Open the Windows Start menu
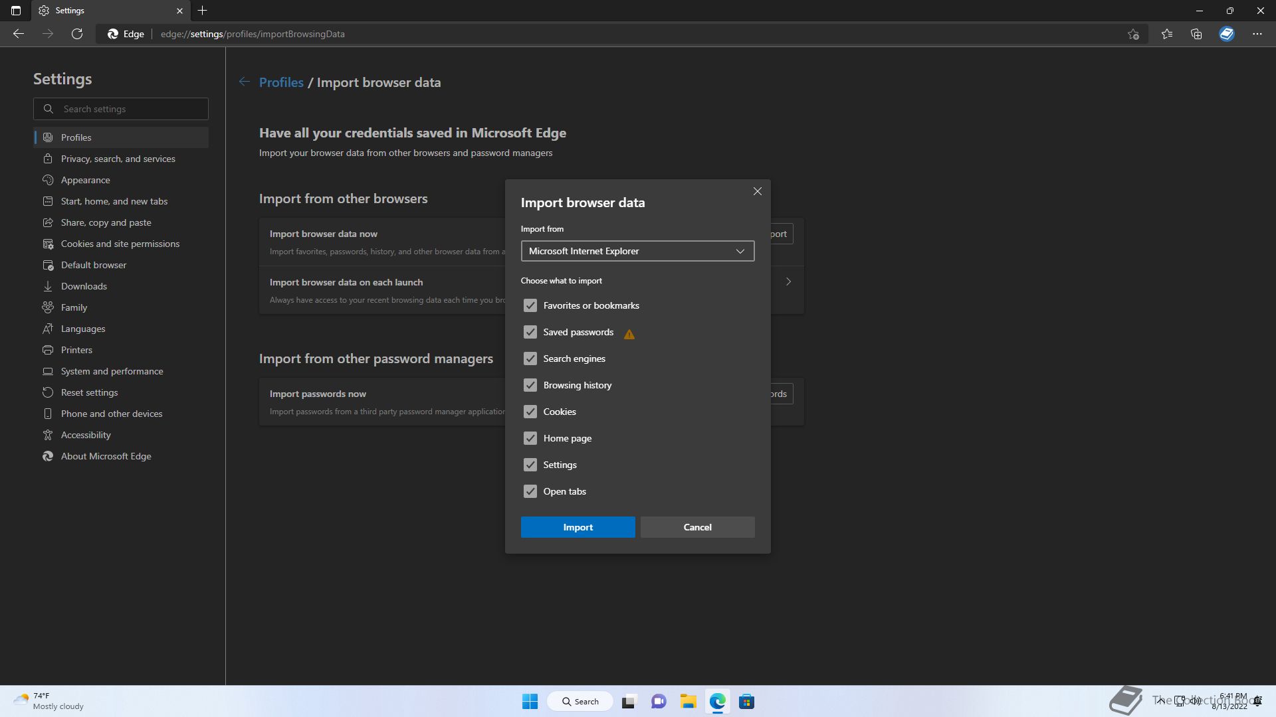Viewport: 1276px width, 717px height. pos(530,701)
